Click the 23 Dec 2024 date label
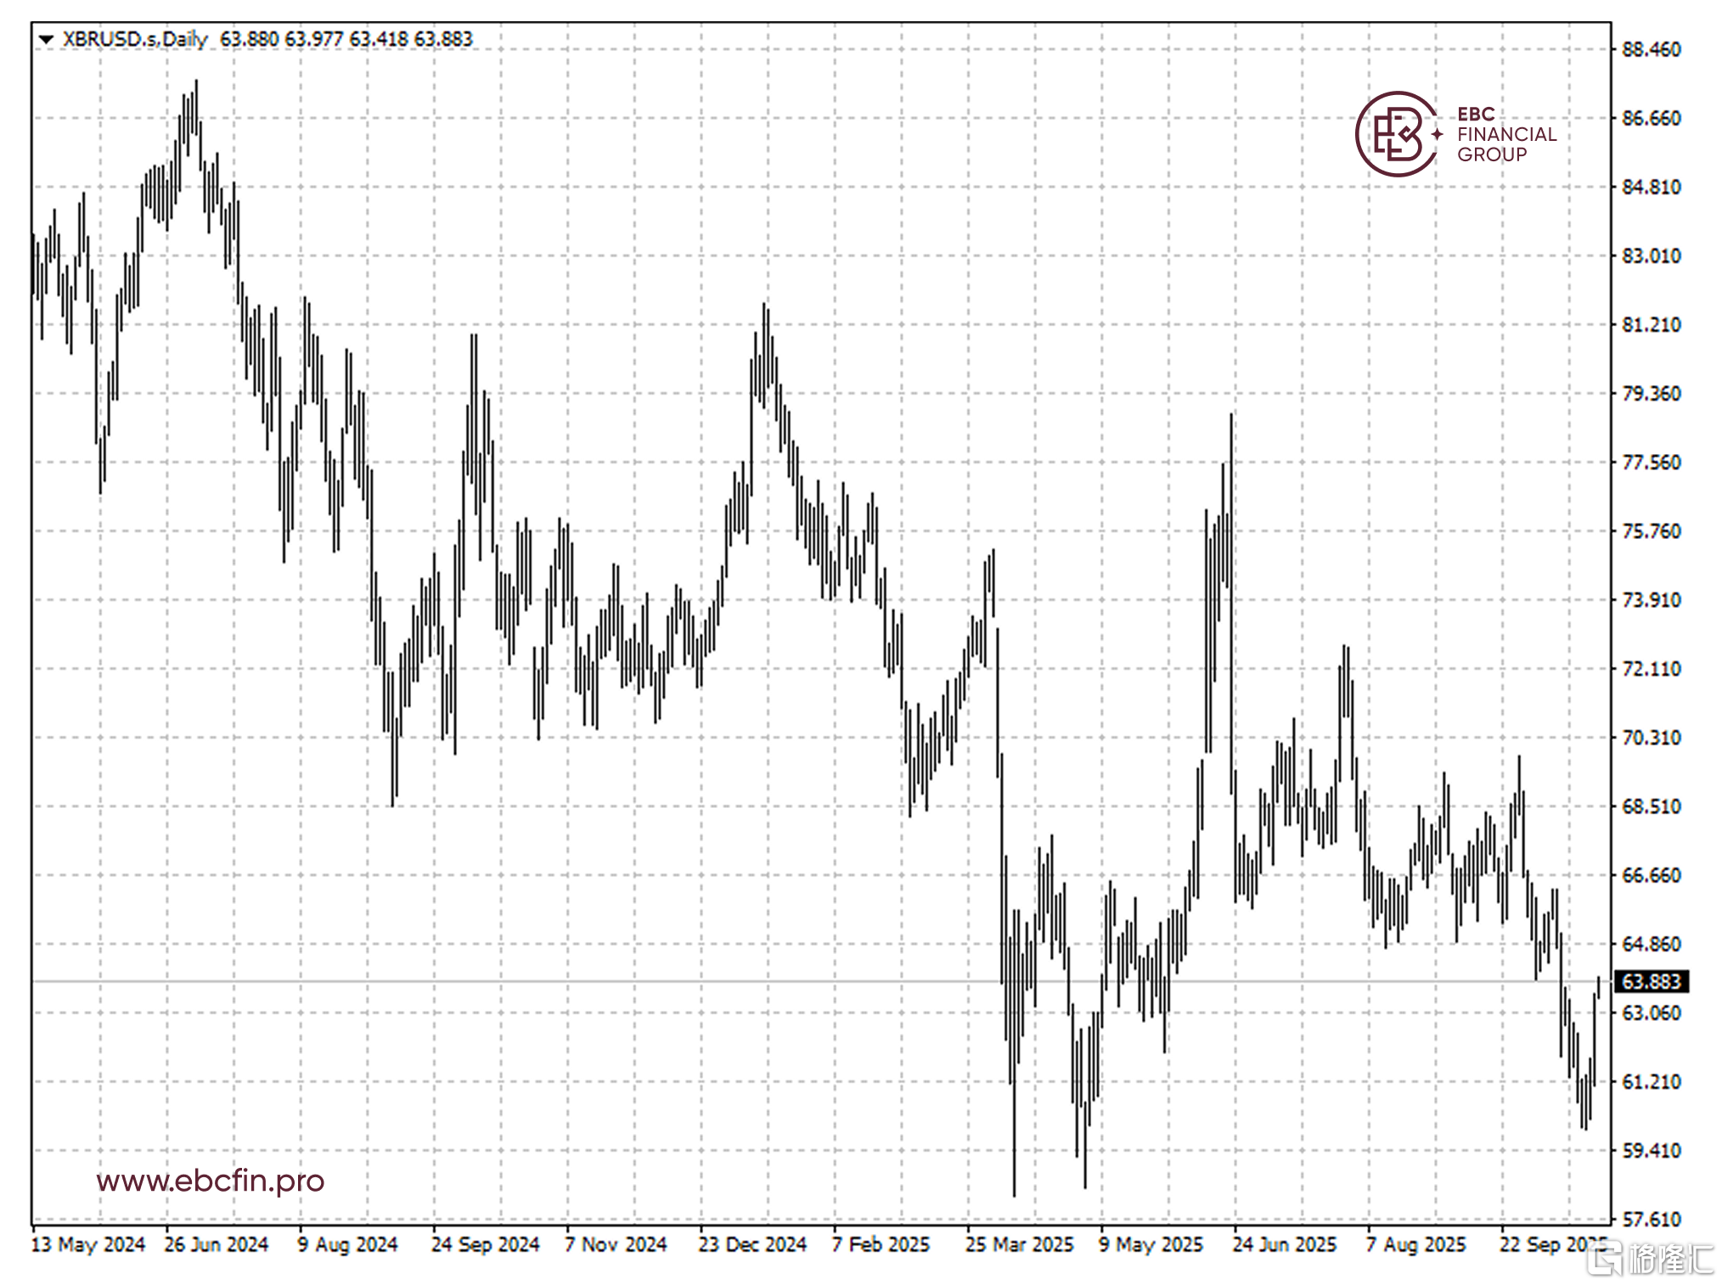 pyautogui.click(x=751, y=1244)
